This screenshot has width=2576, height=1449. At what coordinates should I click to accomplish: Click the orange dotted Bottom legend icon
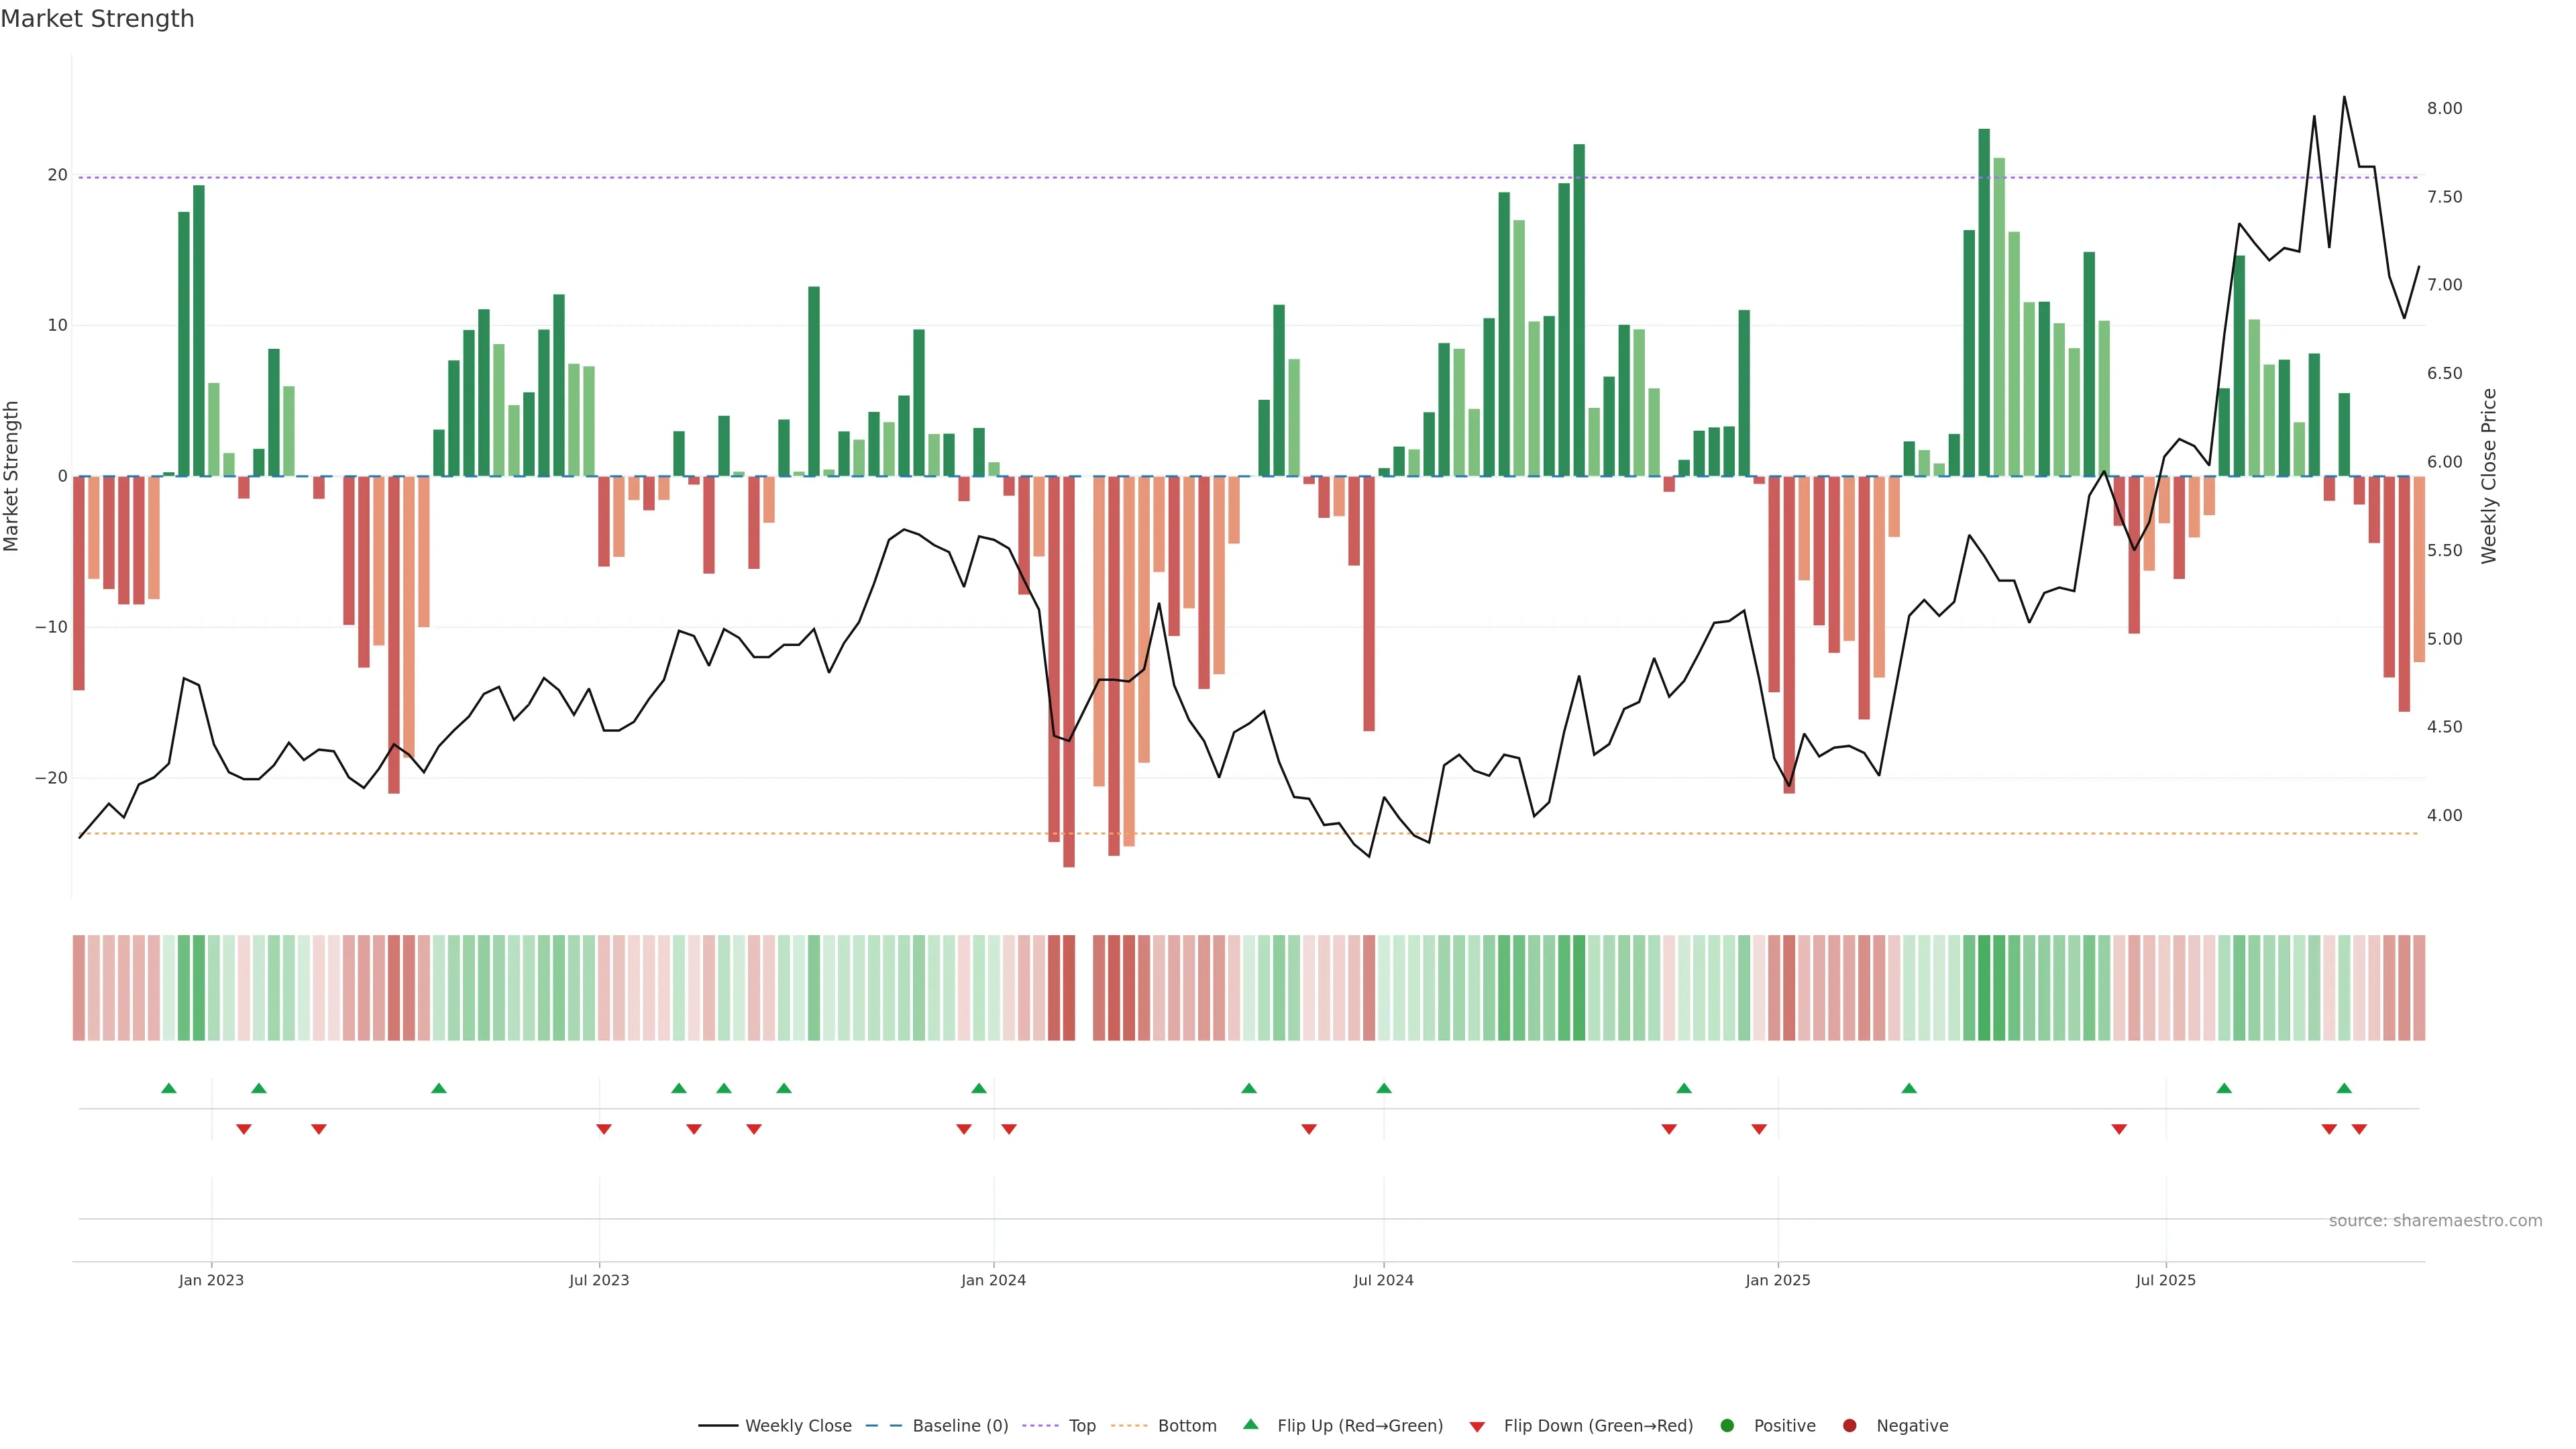[x=1130, y=1425]
